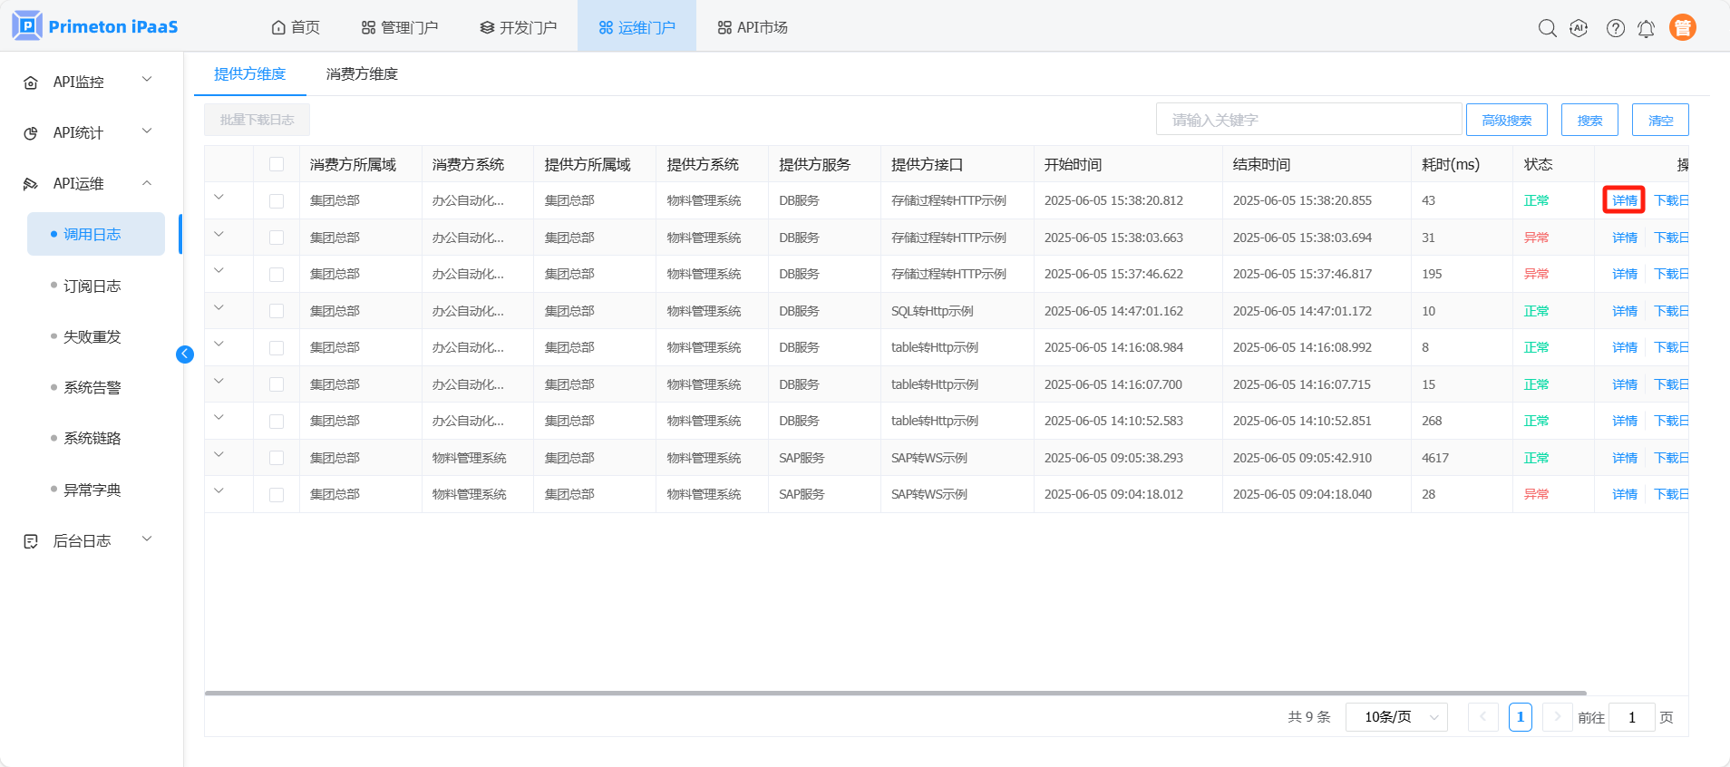The height and width of the screenshot is (767, 1730).
Task: Toggle the select-all checkbox in table header
Action: click(x=277, y=164)
